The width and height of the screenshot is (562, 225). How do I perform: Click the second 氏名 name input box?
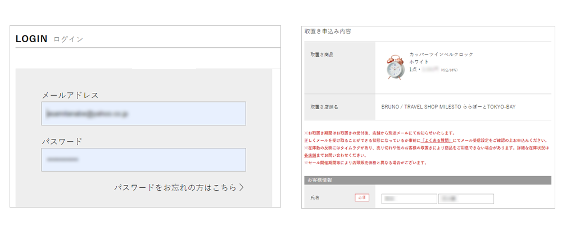click(465, 199)
